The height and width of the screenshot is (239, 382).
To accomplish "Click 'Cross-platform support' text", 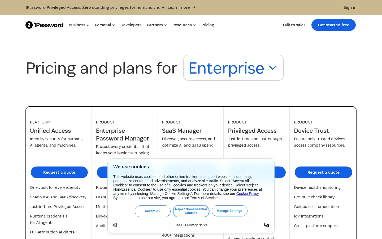I will 316,226.
